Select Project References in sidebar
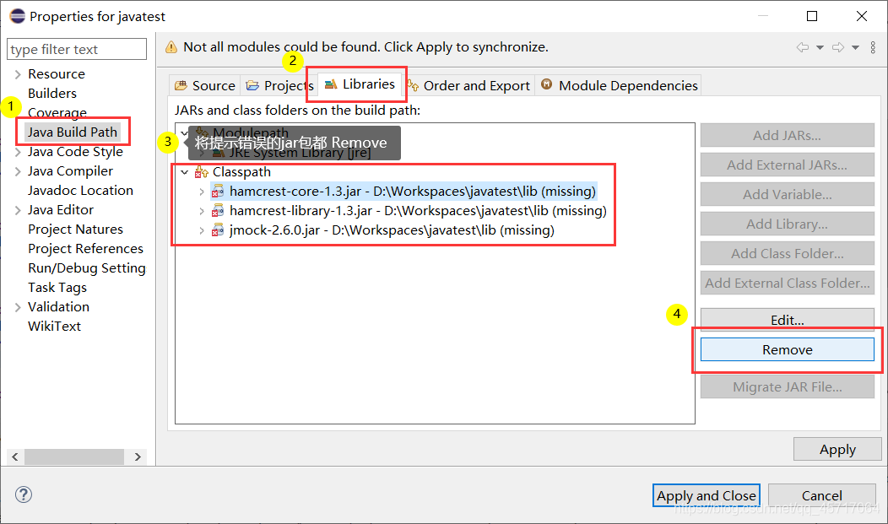Screen dimensions: 888x524 tap(85, 248)
